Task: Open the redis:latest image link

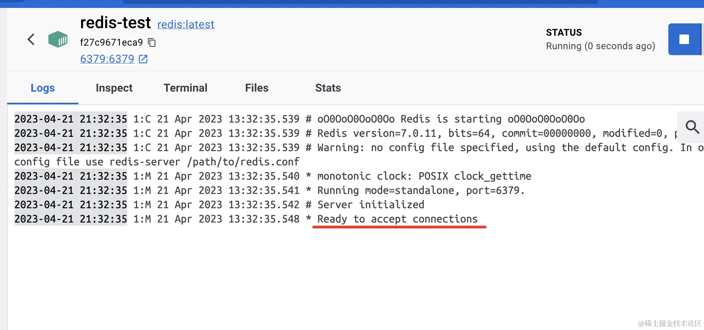Action: point(186,25)
